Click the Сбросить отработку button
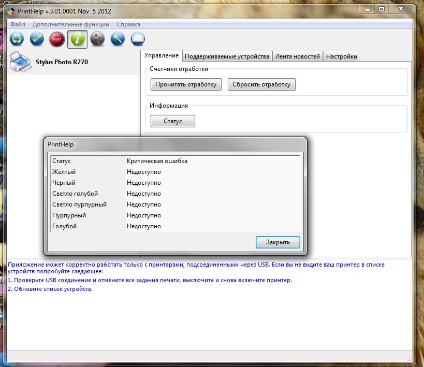Image resolution: width=424 pixels, height=367 pixels. click(x=261, y=84)
